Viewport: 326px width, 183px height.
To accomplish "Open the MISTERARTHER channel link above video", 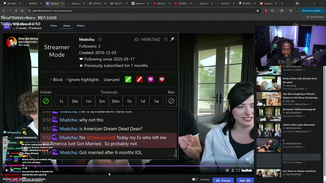I will [x=27, y=42].
